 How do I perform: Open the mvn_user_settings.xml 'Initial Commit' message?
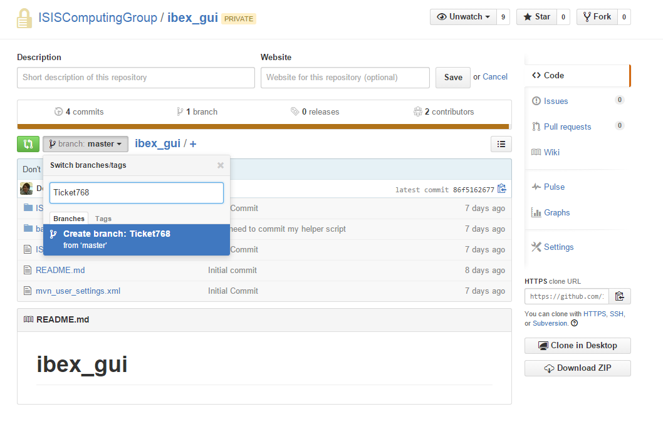coord(233,291)
